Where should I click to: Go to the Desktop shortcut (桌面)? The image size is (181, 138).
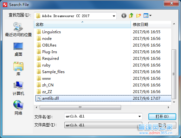pyautogui.click(x=18, y=49)
